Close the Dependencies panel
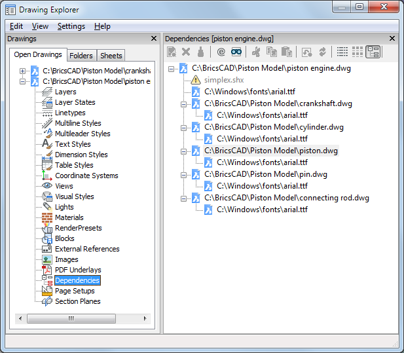The width and height of the screenshot is (404, 353). [x=392, y=39]
